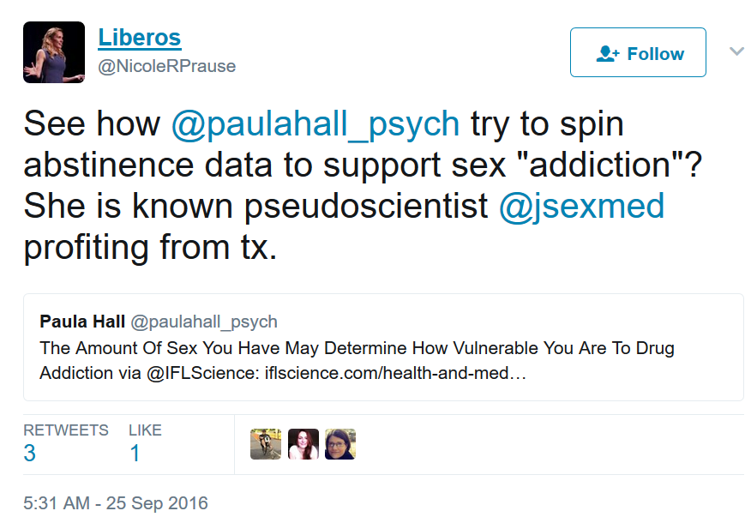751x517 pixels.
Task: Click the @NicoleRPrause handle
Action: 166,67
